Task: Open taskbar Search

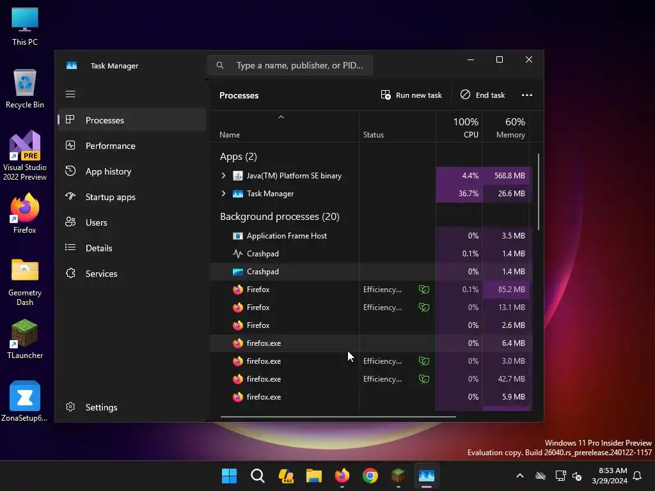Action: pyautogui.click(x=257, y=476)
